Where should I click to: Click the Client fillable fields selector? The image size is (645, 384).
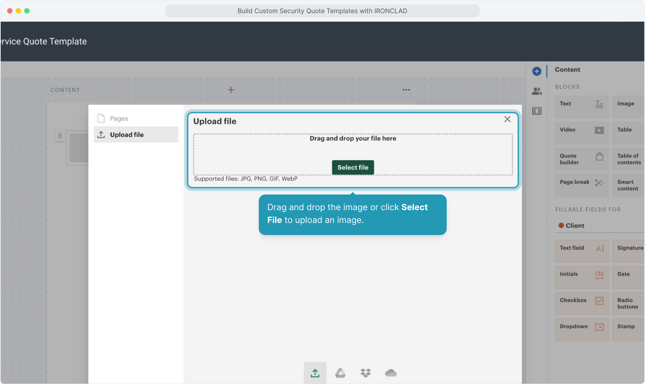[x=575, y=226]
